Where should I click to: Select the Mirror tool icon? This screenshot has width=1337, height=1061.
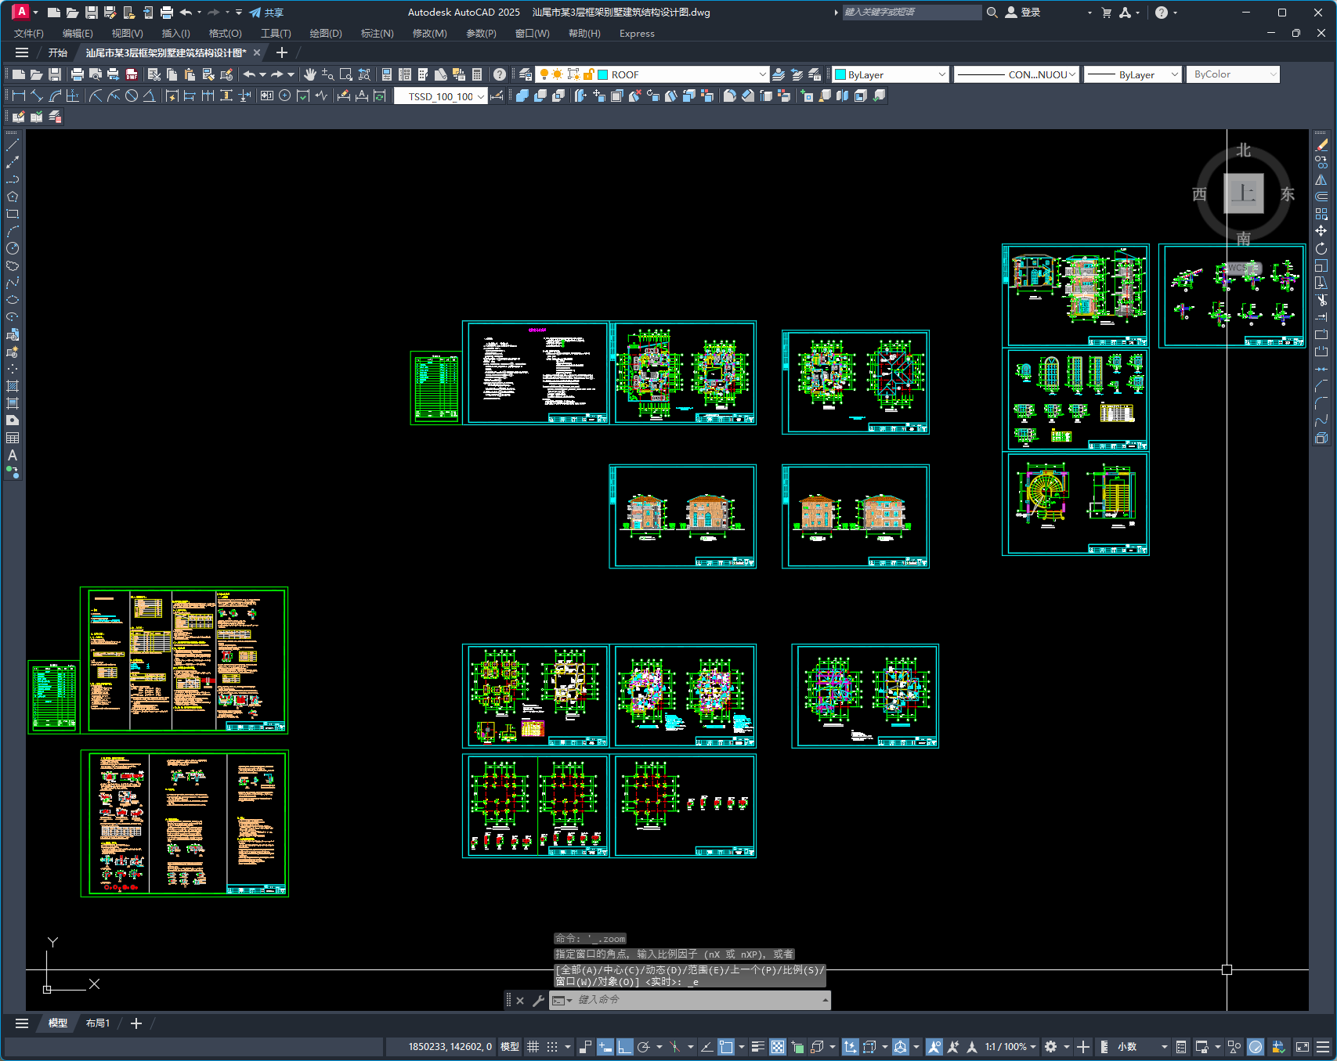[1321, 179]
